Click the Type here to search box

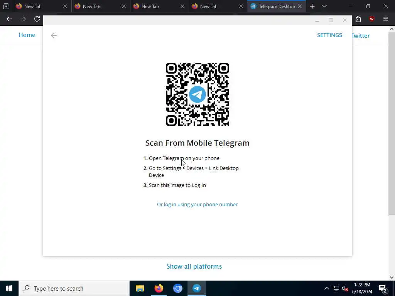pyautogui.click(x=74, y=288)
